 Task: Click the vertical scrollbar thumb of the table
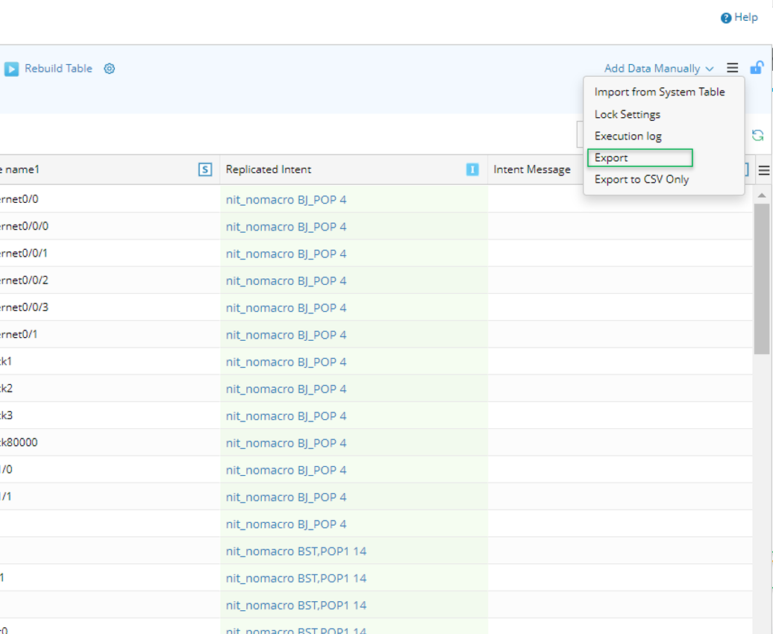tap(762, 276)
